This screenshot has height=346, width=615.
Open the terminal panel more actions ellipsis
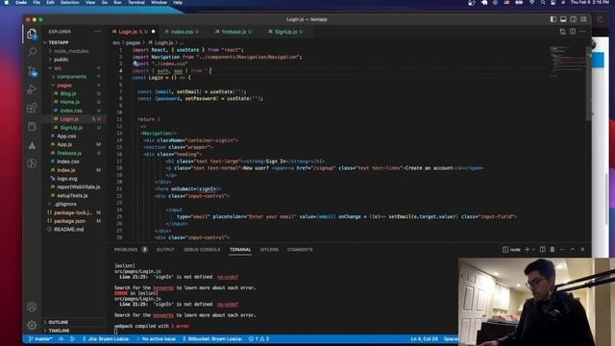point(562,250)
